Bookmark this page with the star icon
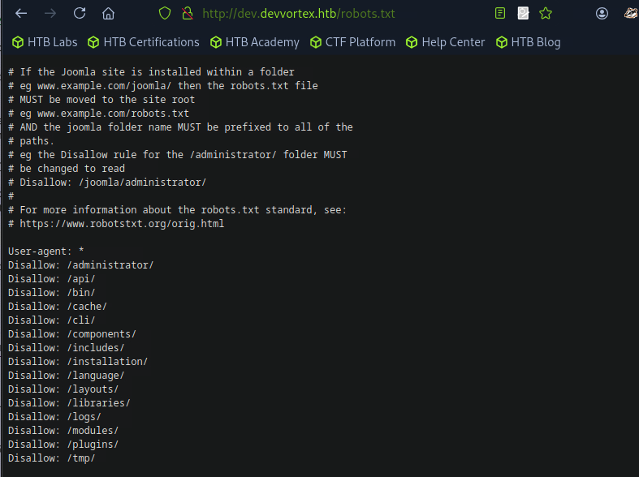This screenshot has height=477, width=639. tap(546, 14)
